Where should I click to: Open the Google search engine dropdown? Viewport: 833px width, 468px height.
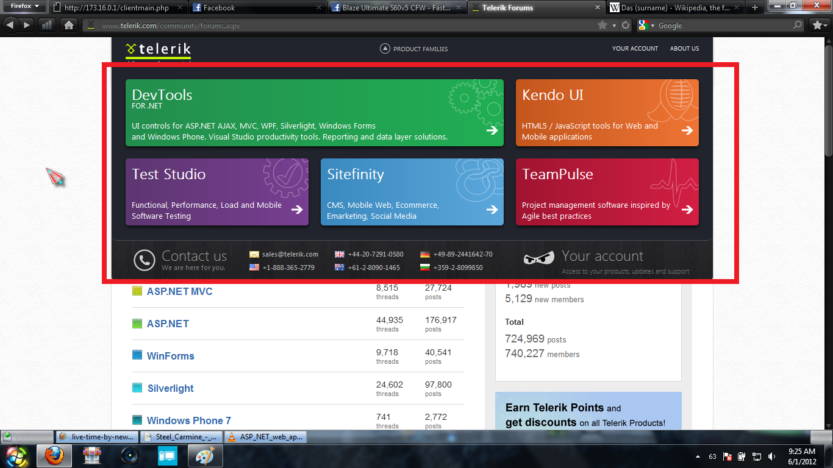(646, 25)
